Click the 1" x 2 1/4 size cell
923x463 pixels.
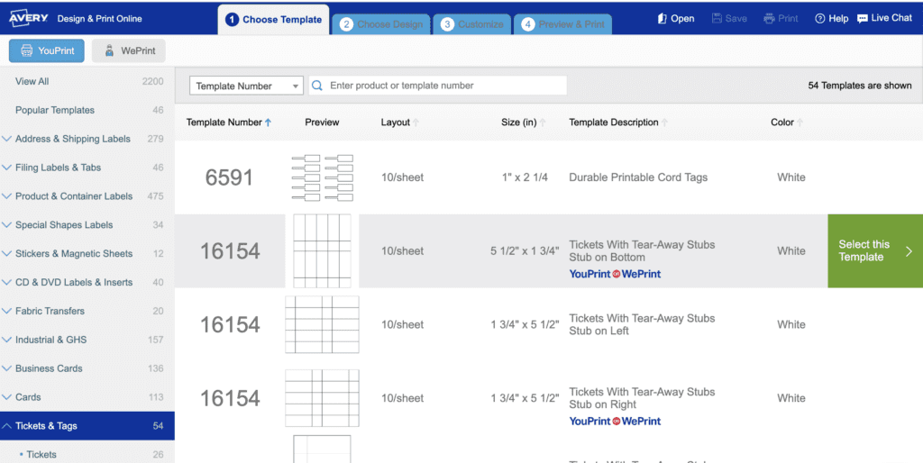pyautogui.click(x=525, y=177)
